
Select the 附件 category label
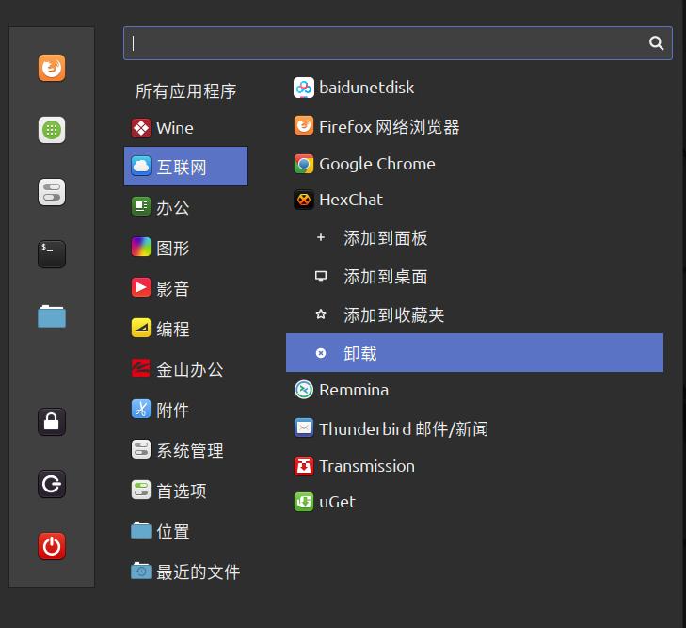pos(173,411)
